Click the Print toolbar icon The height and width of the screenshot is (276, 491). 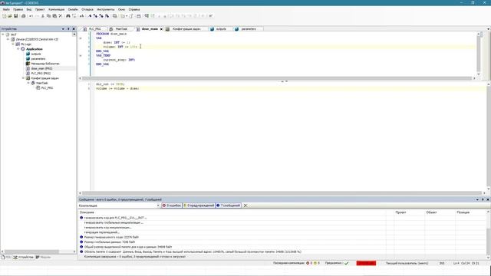click(x=23, y=16)
